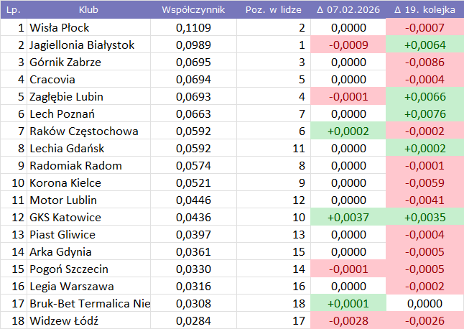This screenshot has height=329, width=464.
Task: Select the Górnik Zabrze row name
Action: (65, 62)
